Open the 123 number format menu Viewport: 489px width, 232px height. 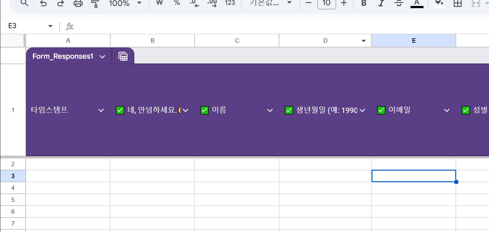(230, 3)
